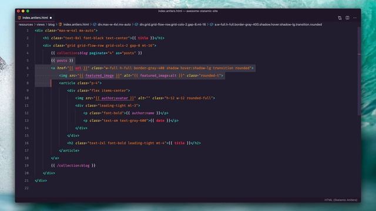Click the /collection:blog closing tag
Image resolution: width=376 pixels, height=211 pixels.
(x=73, y=165)
